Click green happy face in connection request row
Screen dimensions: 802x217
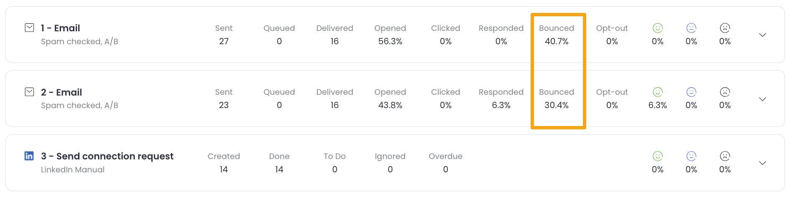point(657,156)
